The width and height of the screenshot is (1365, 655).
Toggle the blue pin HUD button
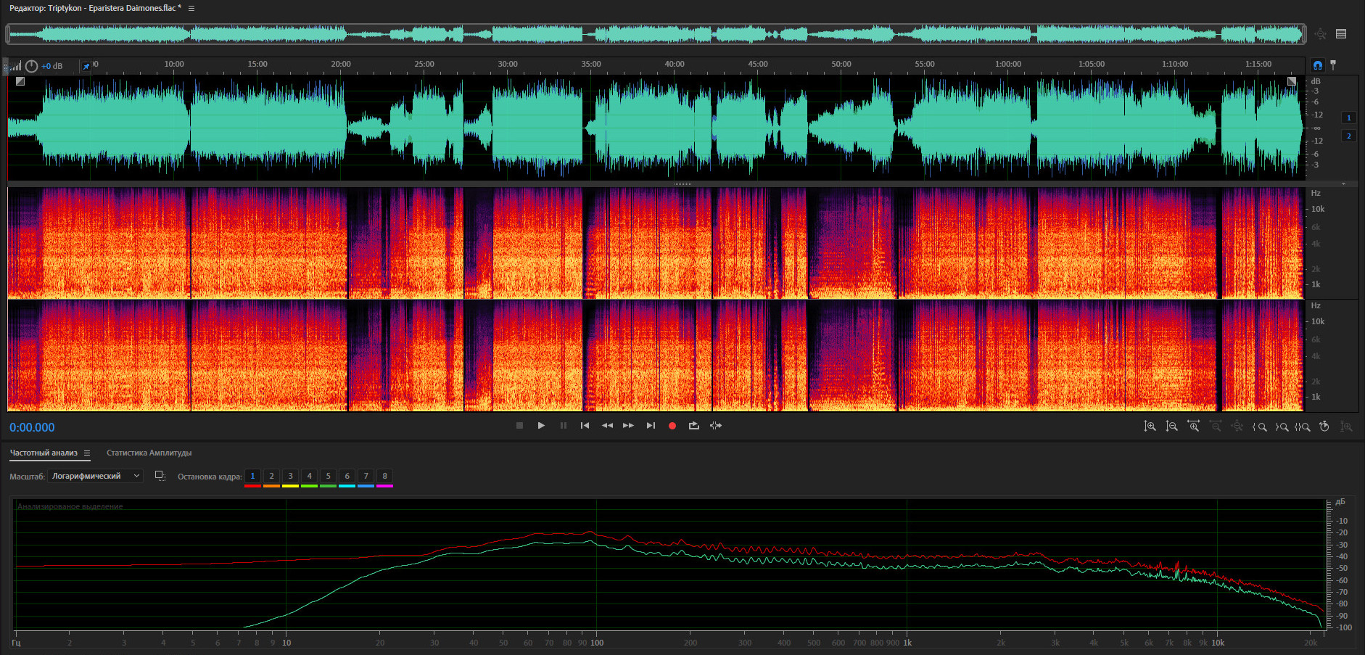click(x=86, y=66)
